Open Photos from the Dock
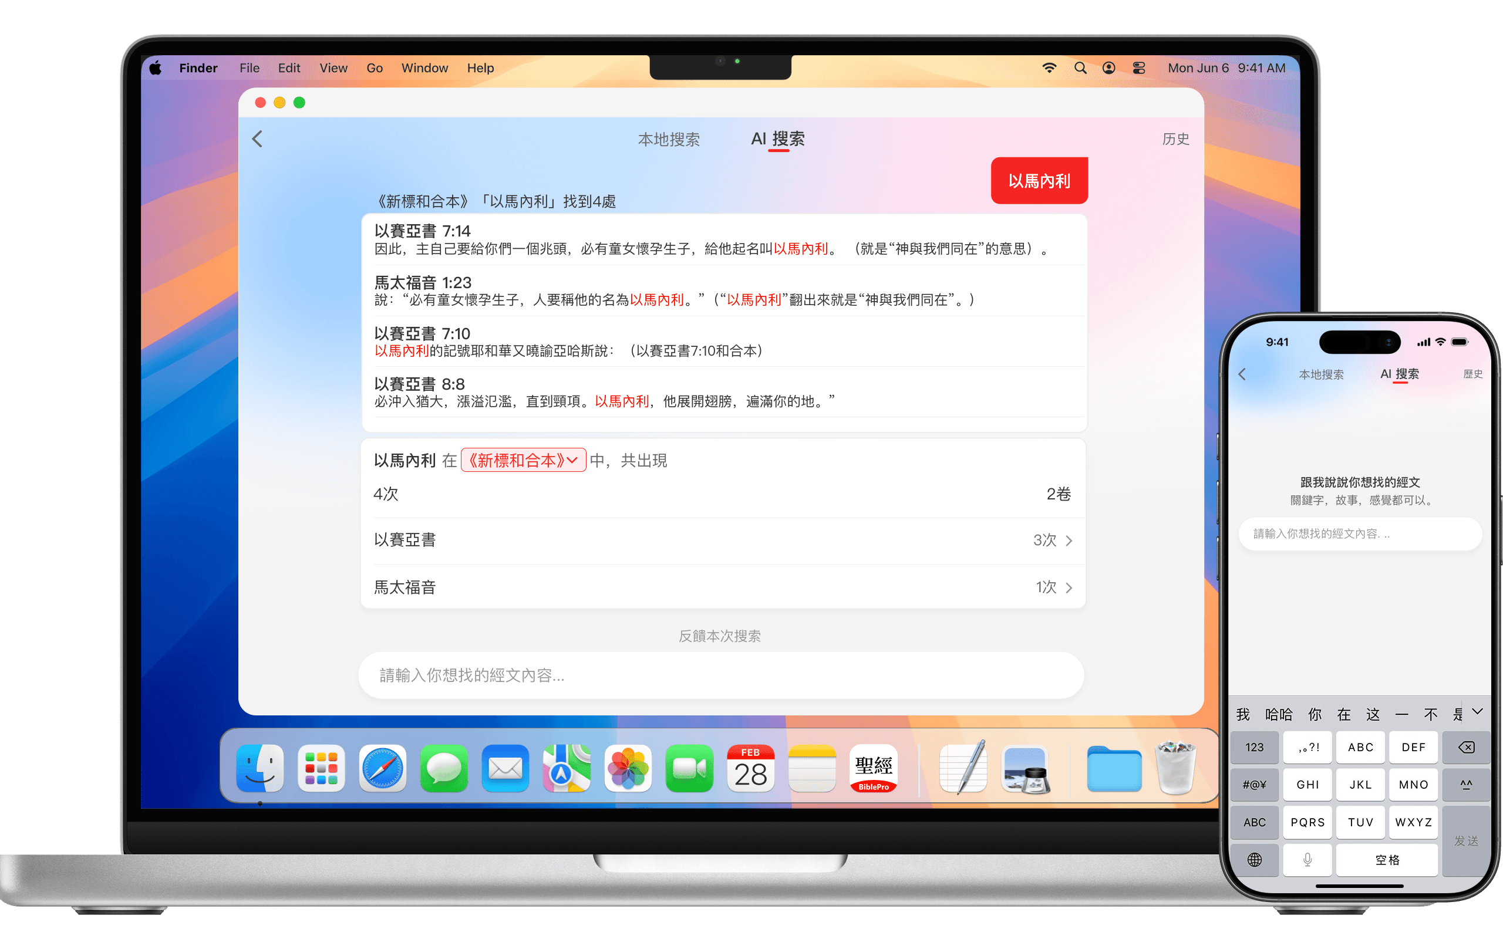Viewport: 1503px width, 939px height. coord(628,768)
